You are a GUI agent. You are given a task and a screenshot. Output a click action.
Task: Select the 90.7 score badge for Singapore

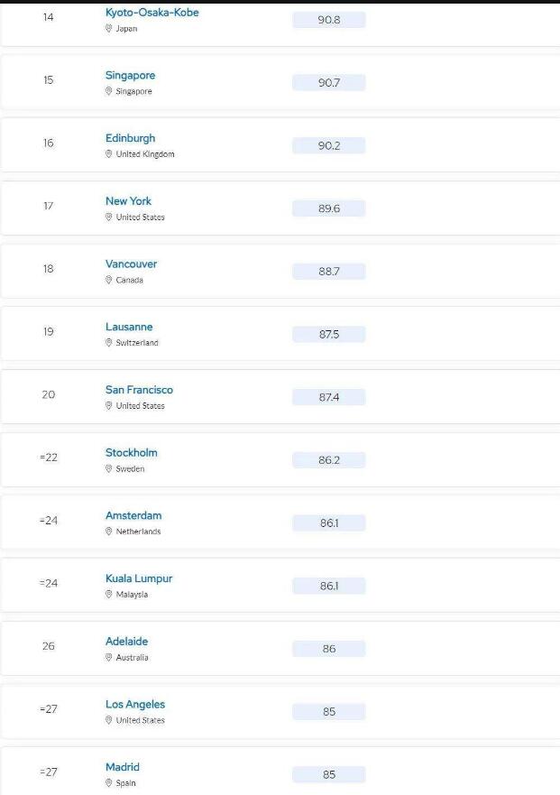tap(329, 83)
